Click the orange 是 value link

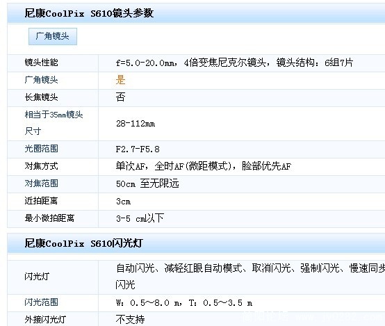click(120, 80)
